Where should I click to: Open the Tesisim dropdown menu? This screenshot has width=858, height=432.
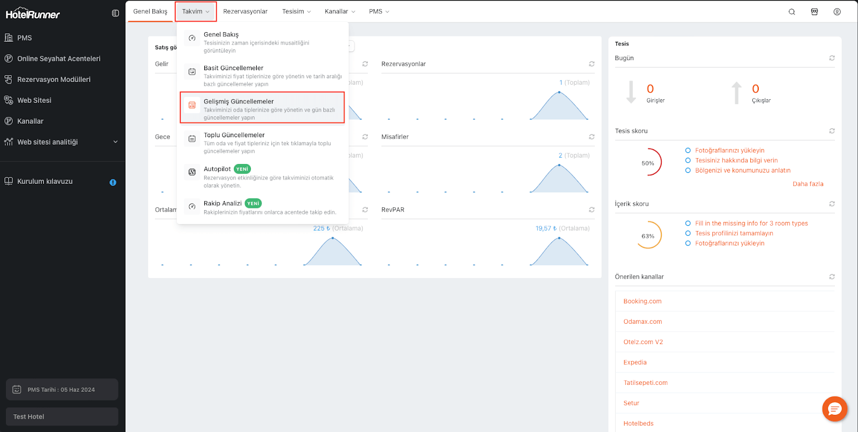(296, 11)
